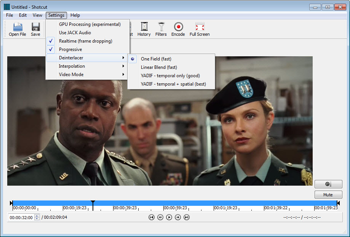Click the timecode stepper arrows
The height and width of the screenshot is (237, 350).
coord(37,217)
